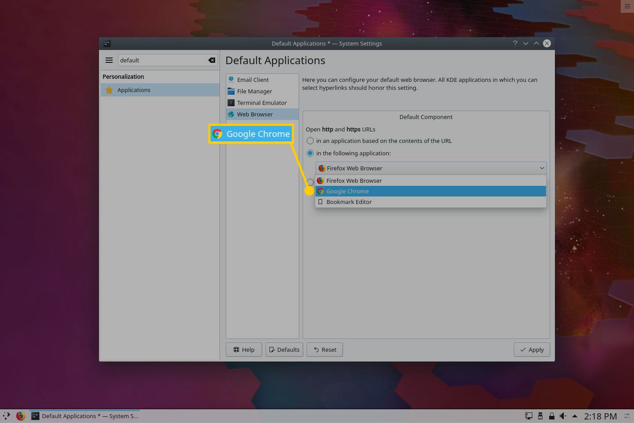Show hidden system tray icons

pyautogui.click(x=575, y=416)
